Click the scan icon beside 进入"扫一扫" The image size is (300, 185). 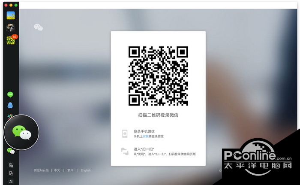coord(125,151)
